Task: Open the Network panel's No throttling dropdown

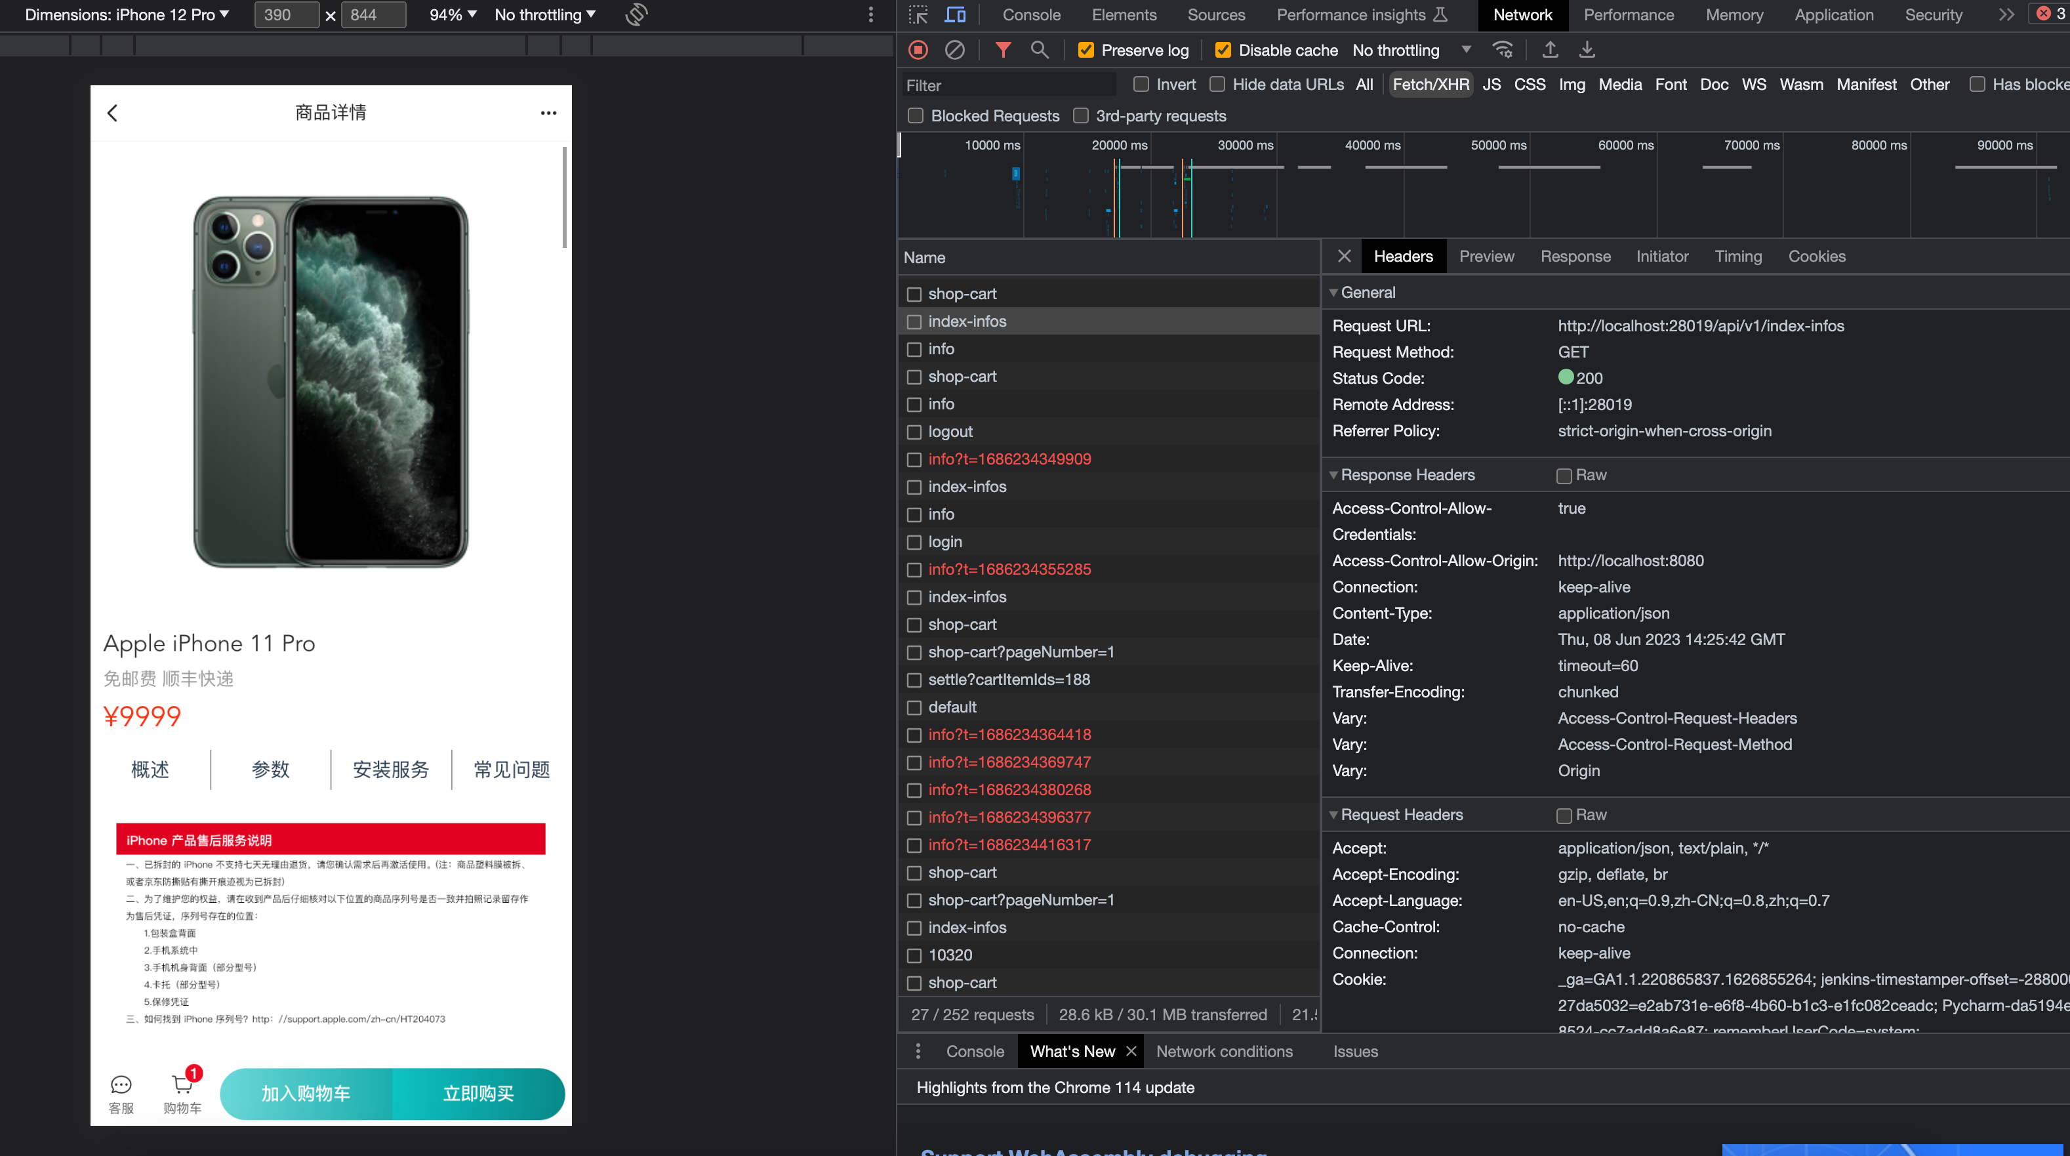Action: pos(1412,50)
